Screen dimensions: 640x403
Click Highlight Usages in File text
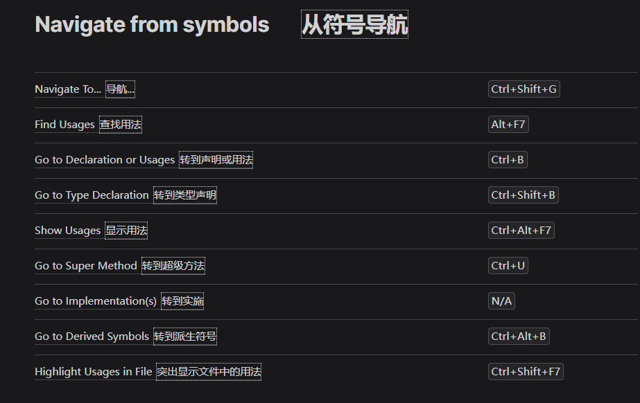click(93, 372)
